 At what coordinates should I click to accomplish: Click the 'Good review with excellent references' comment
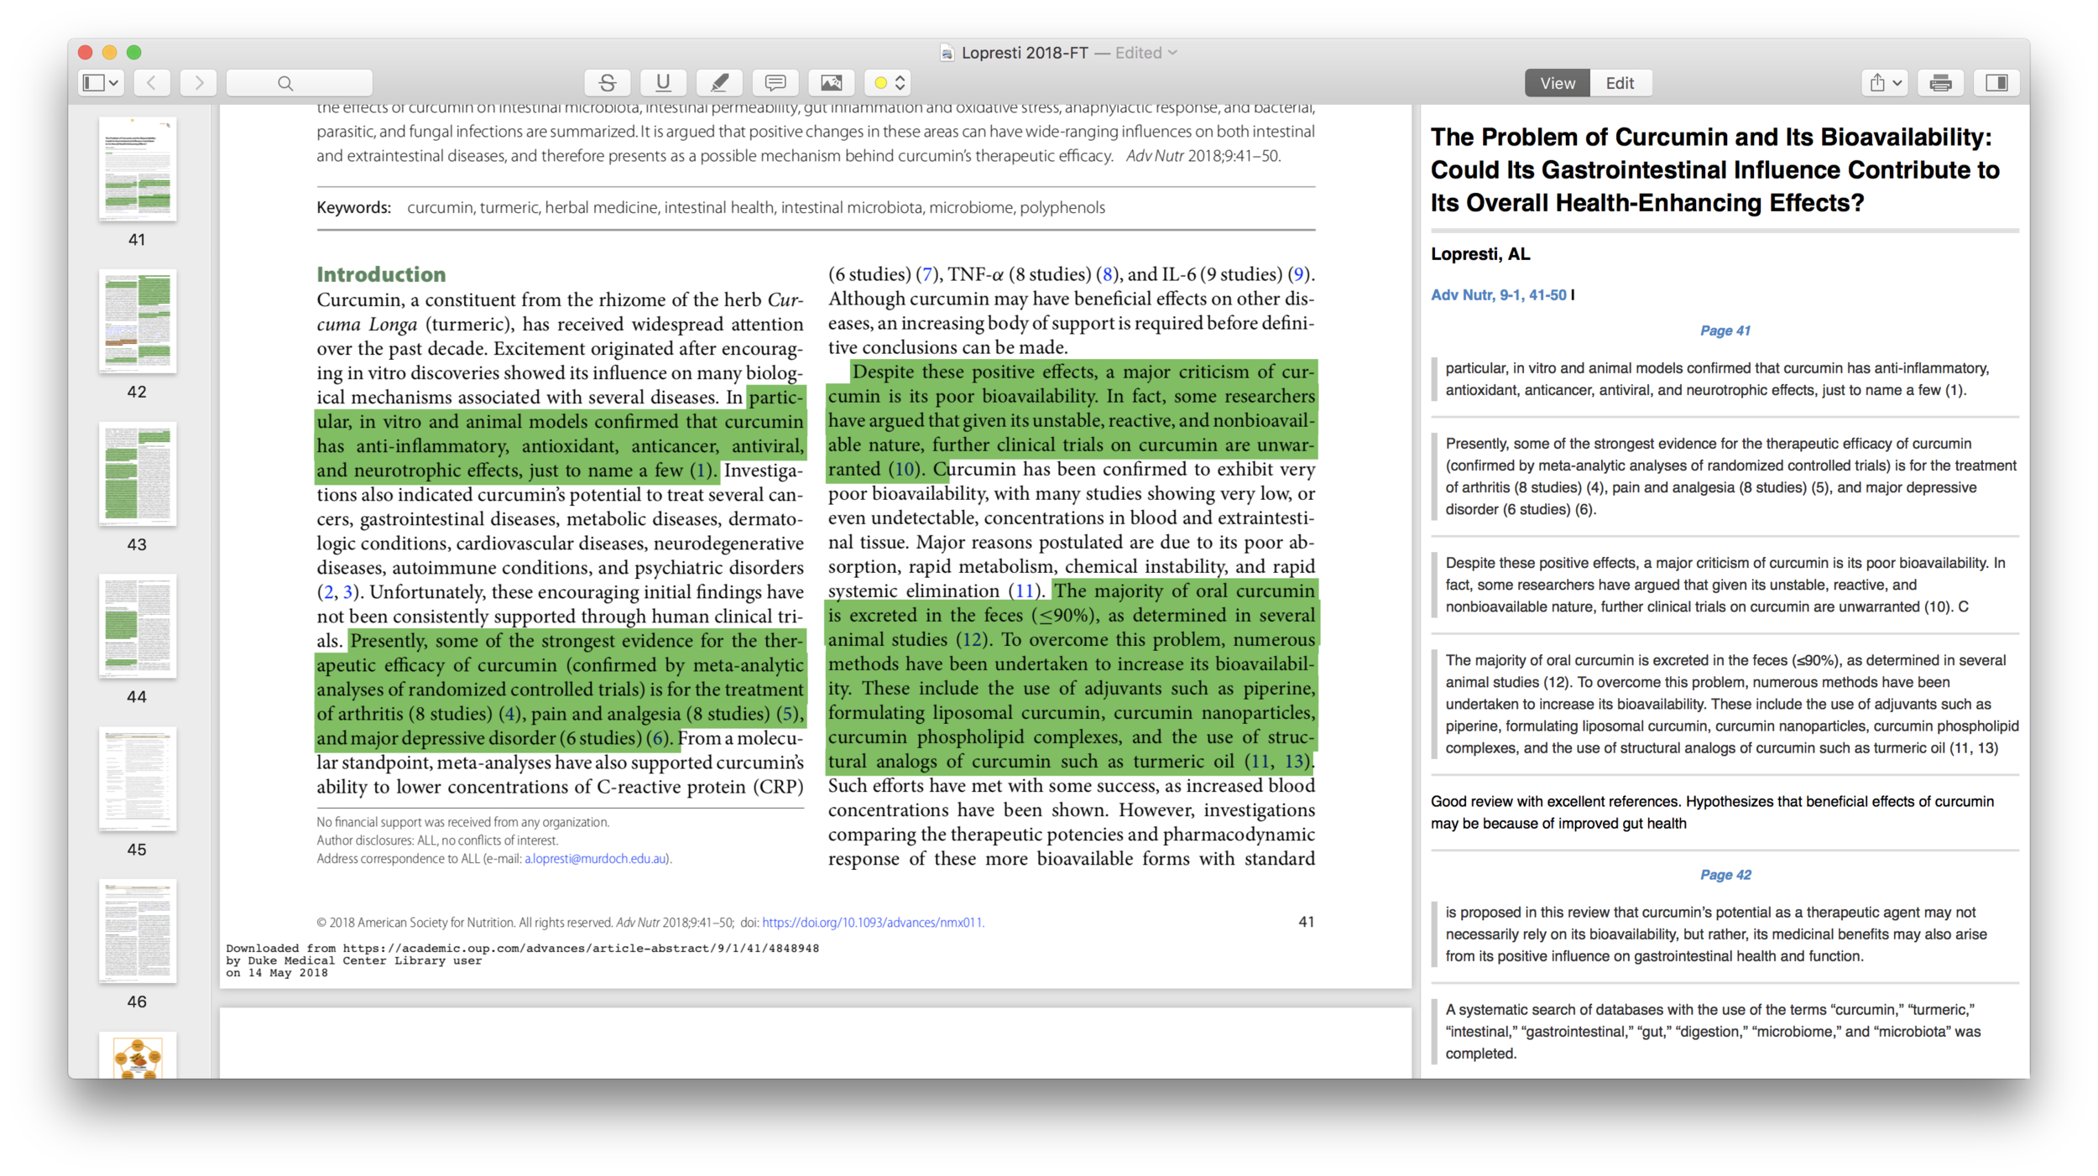pyautogui.click(x=1712, y=813)
